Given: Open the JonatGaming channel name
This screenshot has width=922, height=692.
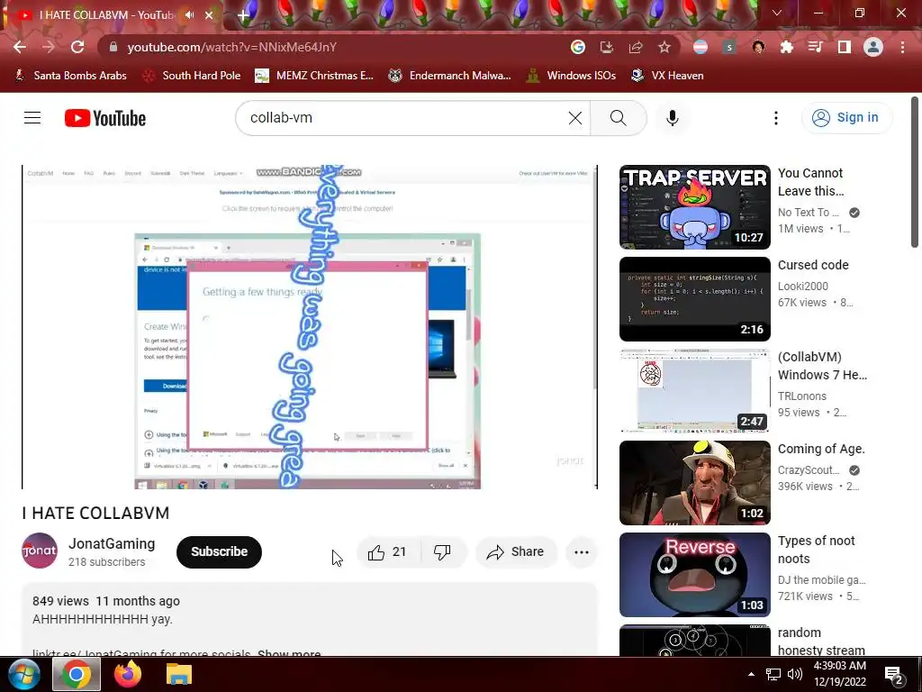Looking at the screenshot, I should (112, 543).
